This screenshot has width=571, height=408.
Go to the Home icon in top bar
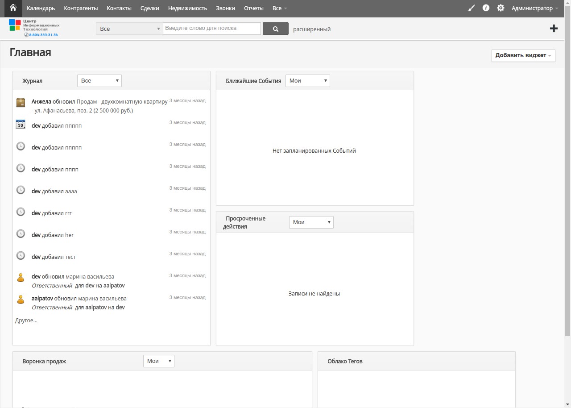(x=13, y=8)
